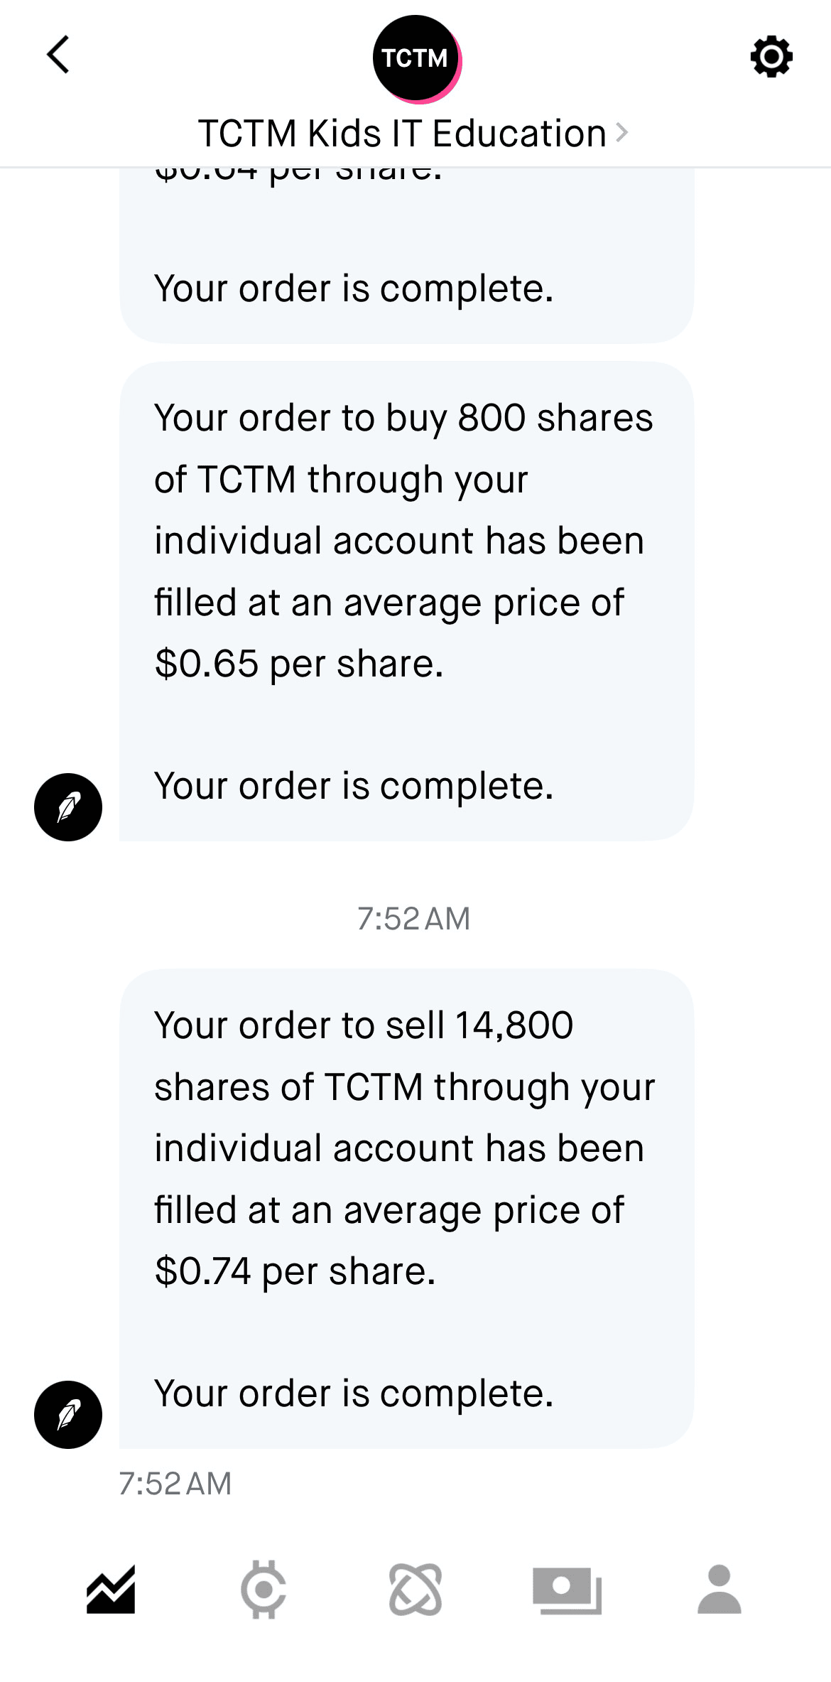Switch to the account profile tab

tap(719, 1590)
